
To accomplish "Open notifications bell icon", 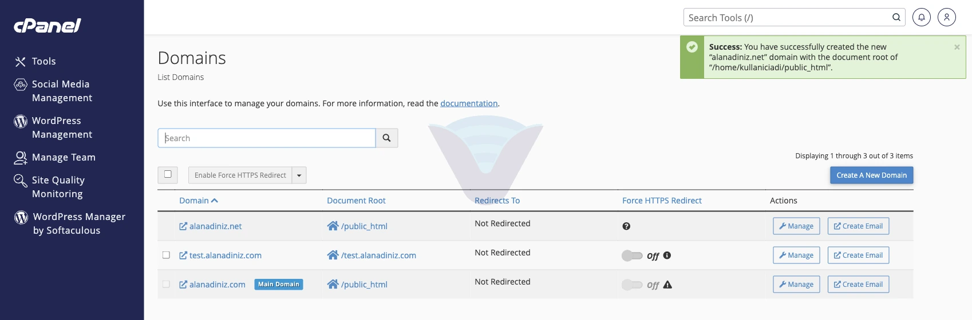I will pyautogui.click(x=922, y=17).
